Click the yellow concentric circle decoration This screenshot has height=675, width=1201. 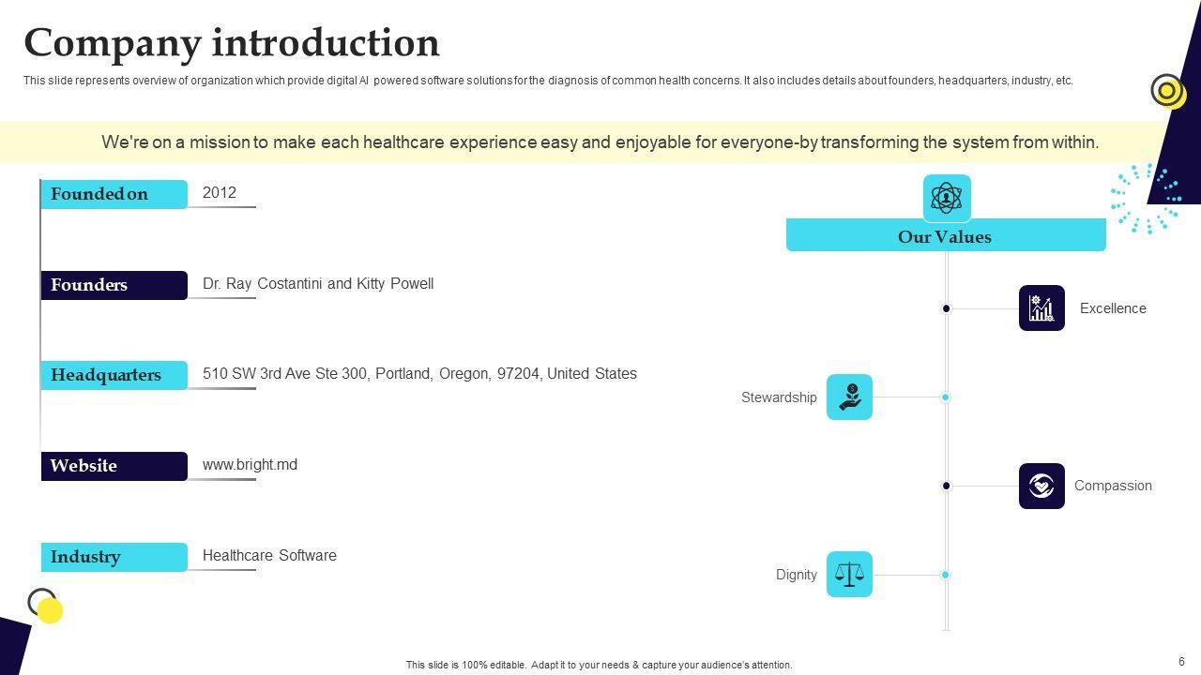pyautogui.click(x=1167, y=91)
